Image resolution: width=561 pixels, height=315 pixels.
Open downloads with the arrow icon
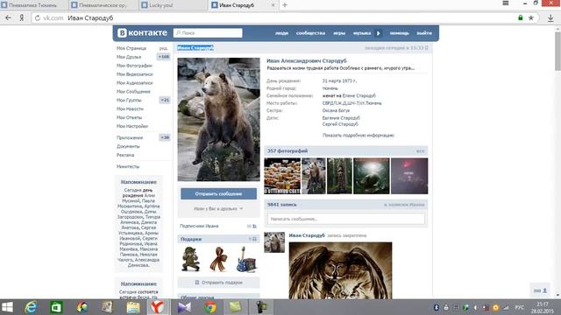(550, 17)
